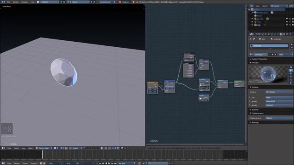Collapse the Displacement panel

[257, 113]
